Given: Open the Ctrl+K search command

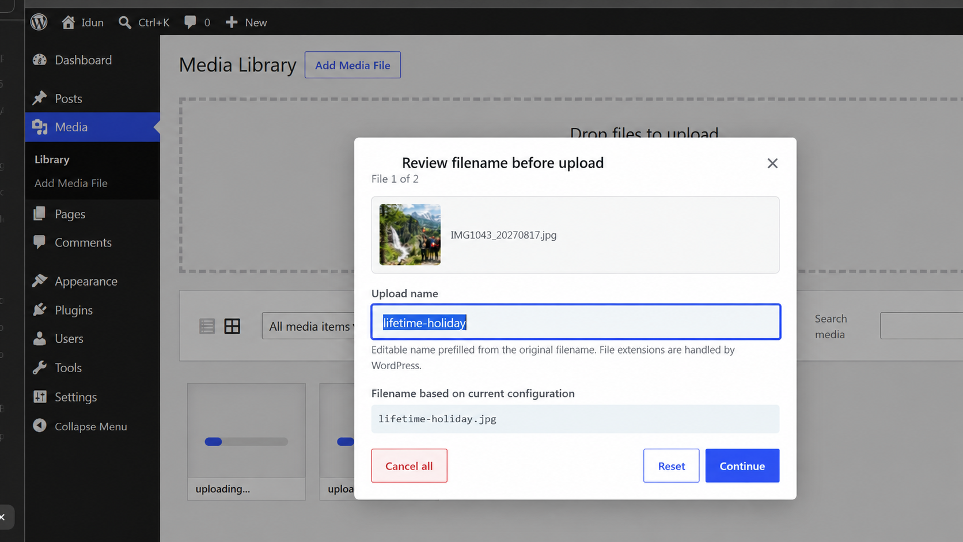Looking at the screenshot, I should 144,22.
